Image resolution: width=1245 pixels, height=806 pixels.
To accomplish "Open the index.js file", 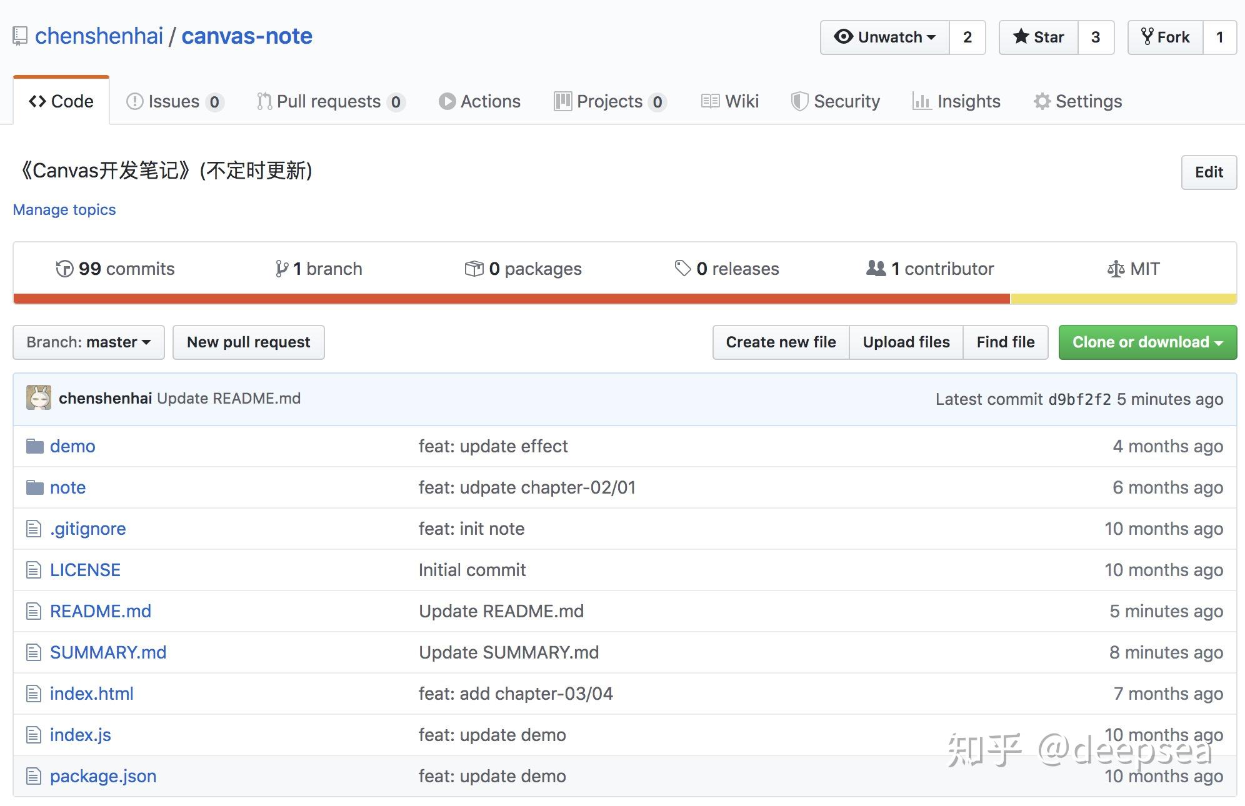I will 81,735.
